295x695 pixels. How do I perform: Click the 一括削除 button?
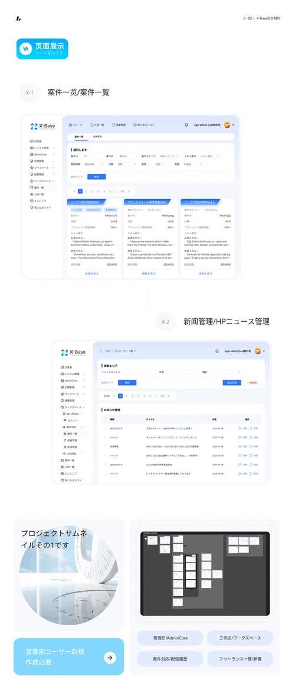click(253, 383)
